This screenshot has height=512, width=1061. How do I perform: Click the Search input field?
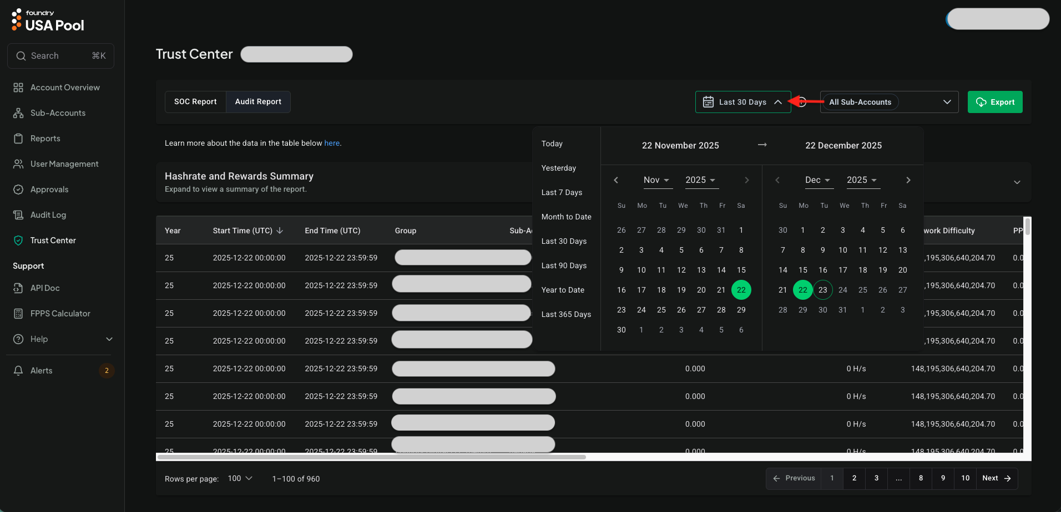click(60, 56)
